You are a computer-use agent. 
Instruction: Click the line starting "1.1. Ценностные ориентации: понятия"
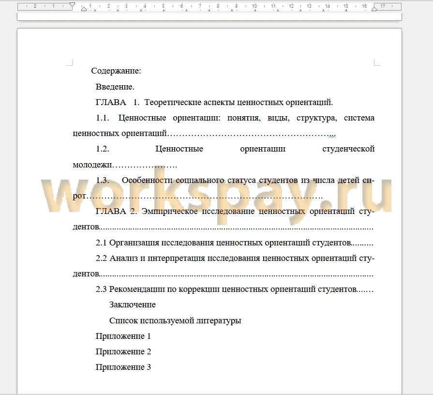coord(235,118)
